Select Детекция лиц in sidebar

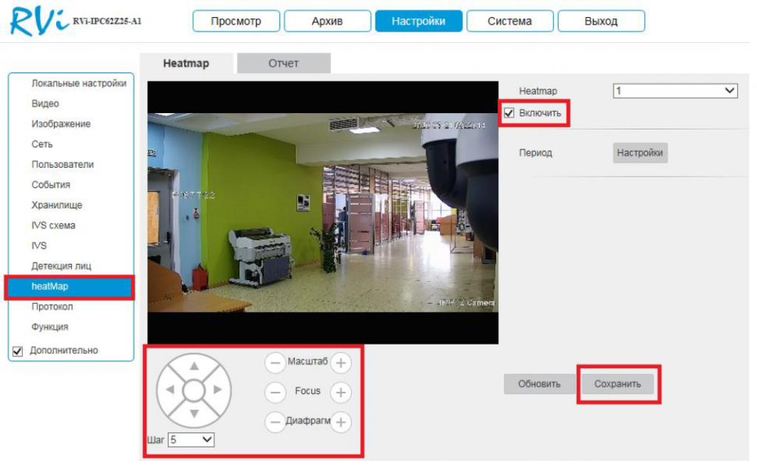point(61,266)
